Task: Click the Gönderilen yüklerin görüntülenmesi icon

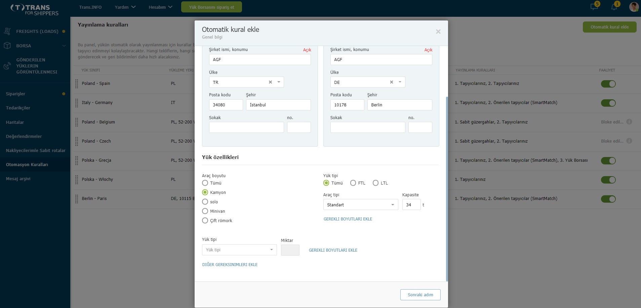Action: click(7, 66)
